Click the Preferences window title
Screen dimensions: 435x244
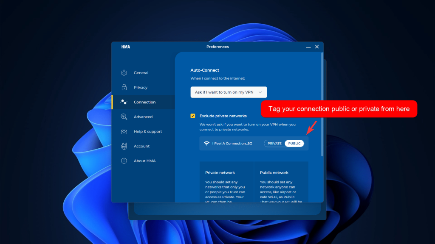(x=217, y=47)
